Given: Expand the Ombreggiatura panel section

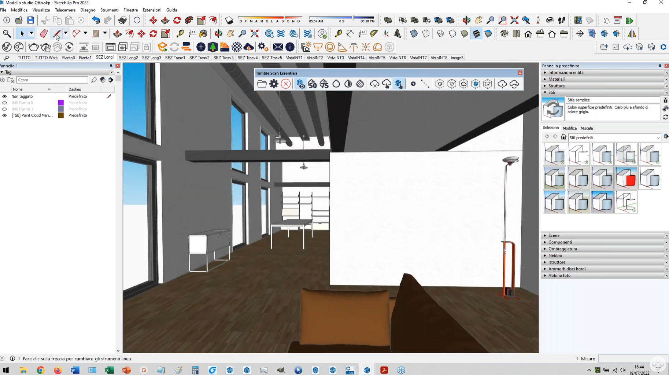Looking at the screenshot, I should pyautogui.click(x=562, y=249).
